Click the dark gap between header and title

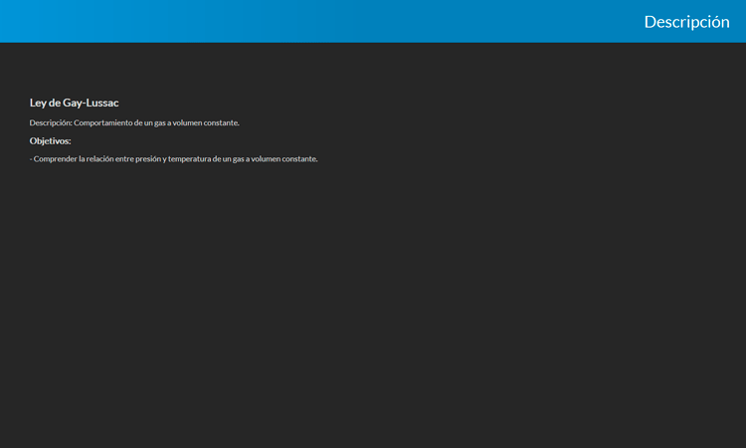point(373,70)
